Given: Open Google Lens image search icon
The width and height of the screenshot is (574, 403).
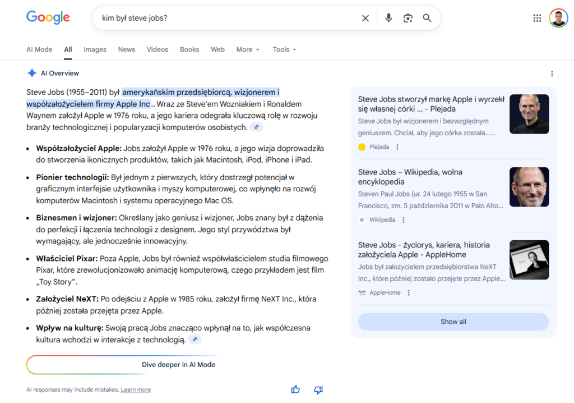Looking at the screenshot, I should coord(408,19).
